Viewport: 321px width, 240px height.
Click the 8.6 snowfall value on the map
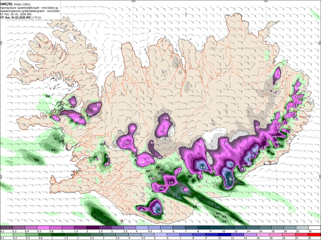[x=203, y=167]
